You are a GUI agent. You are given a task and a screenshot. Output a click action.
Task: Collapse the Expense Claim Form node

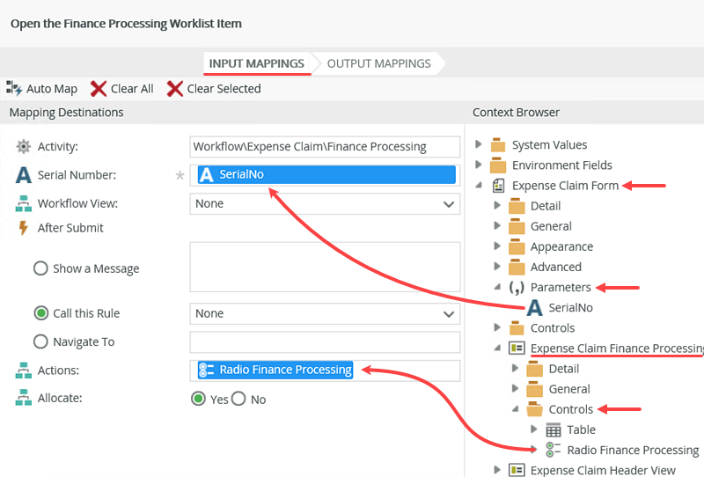point(479,185)
